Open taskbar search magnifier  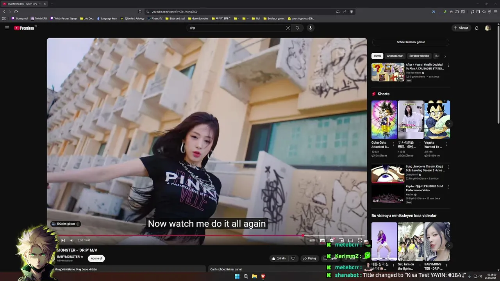(246, 276)
